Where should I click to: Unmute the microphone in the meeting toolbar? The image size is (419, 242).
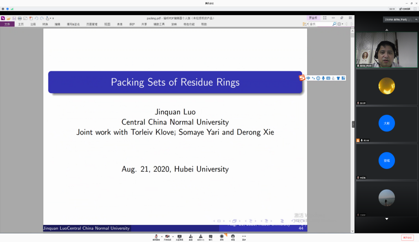156,237
